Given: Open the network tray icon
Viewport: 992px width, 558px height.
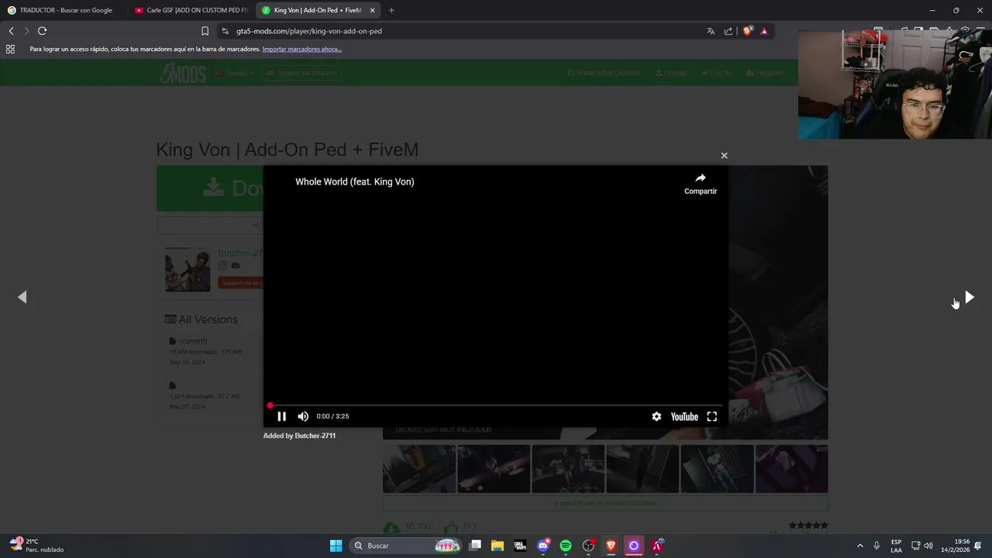Looking at the screenshot, I should coord(915,546).
